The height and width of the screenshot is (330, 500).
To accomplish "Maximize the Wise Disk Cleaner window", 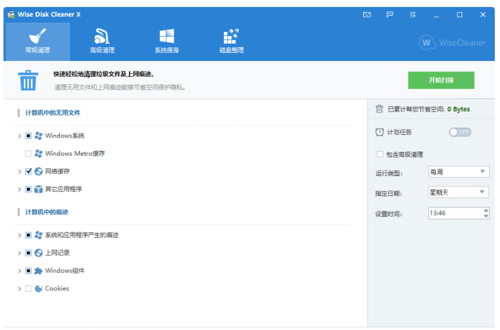I will click(x=459, y=15).
